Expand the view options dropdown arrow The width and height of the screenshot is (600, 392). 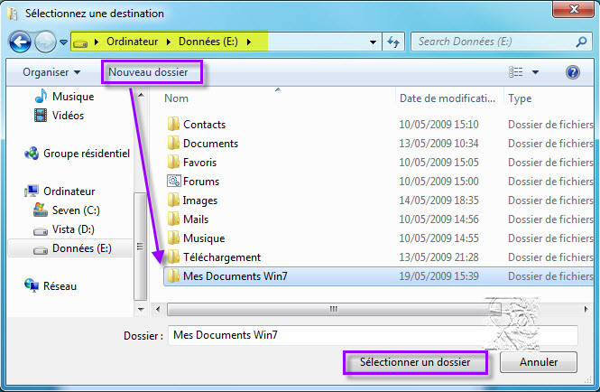pyautogui.click(x=535, y=72)
